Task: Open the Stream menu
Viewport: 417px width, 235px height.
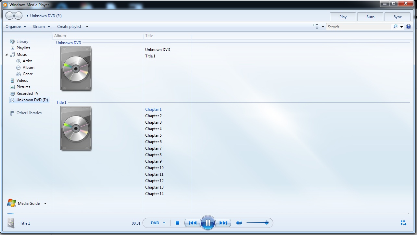Action: (x=41, y=27)
